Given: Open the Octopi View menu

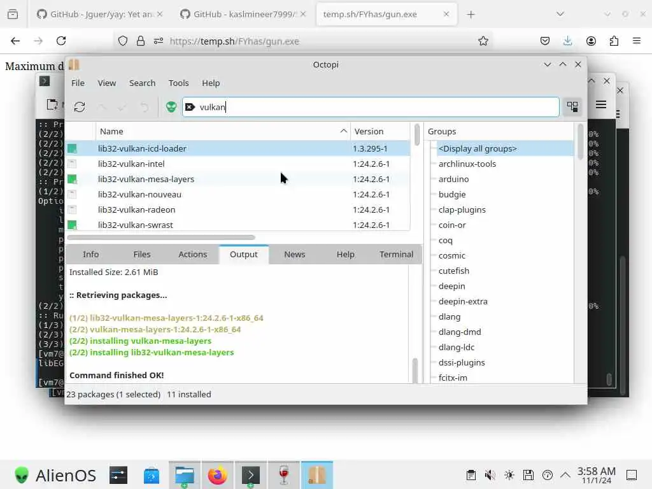Looking at the screenshot, I should (107, 83).
